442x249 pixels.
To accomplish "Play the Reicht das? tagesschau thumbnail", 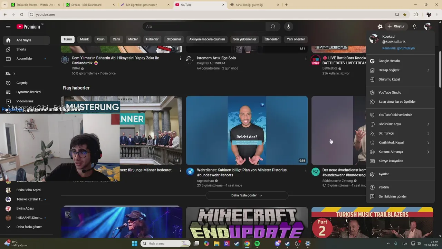I will (247, 130).
